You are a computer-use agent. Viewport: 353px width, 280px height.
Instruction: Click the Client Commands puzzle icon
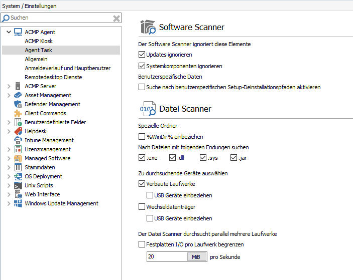(x=18, y=113)
